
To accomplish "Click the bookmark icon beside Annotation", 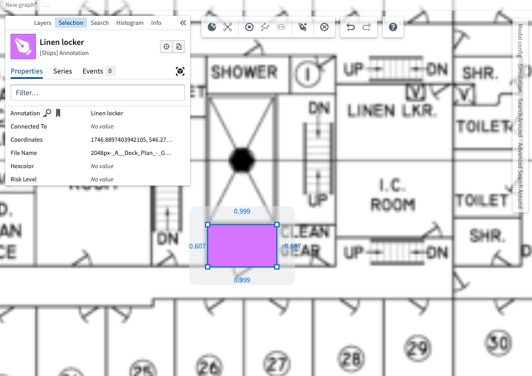I will [58, 113].
